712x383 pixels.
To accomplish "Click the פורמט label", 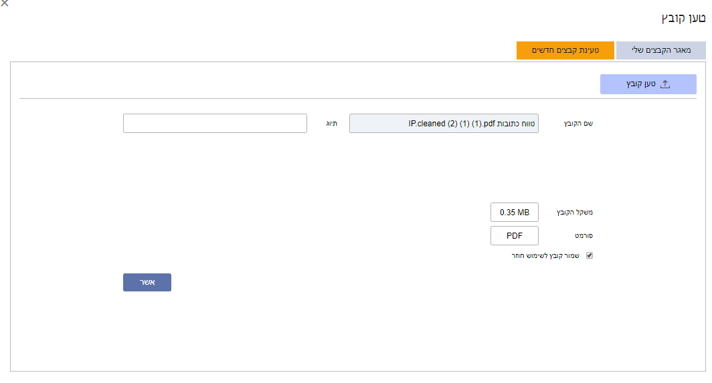I will [x=584, y=235].
